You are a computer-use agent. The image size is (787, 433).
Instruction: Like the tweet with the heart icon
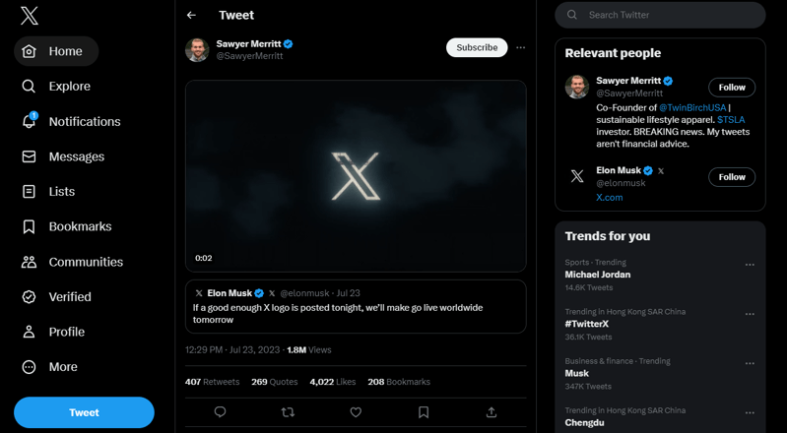point(356,412)
